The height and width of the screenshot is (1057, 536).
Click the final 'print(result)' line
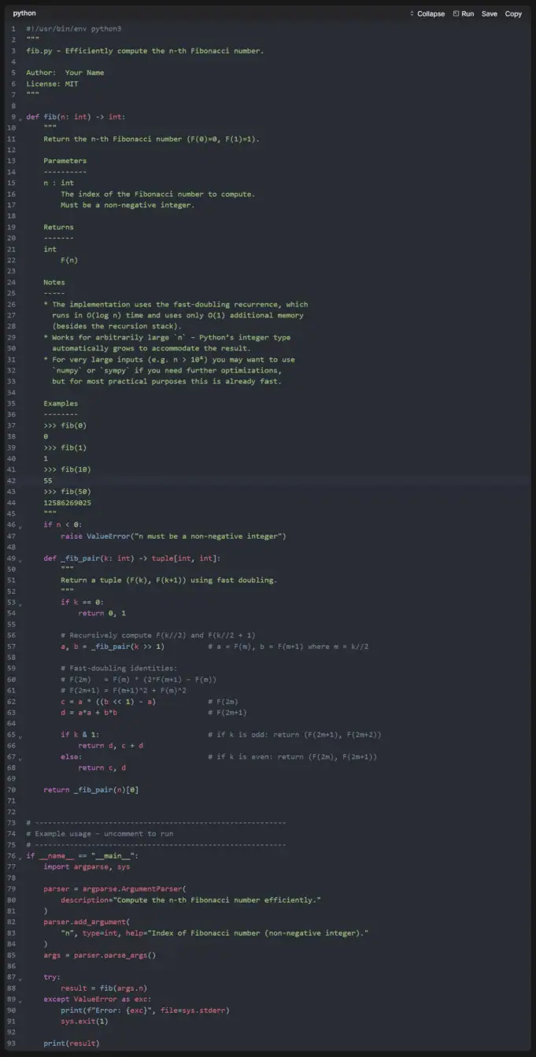click(x=72, y=1044)
